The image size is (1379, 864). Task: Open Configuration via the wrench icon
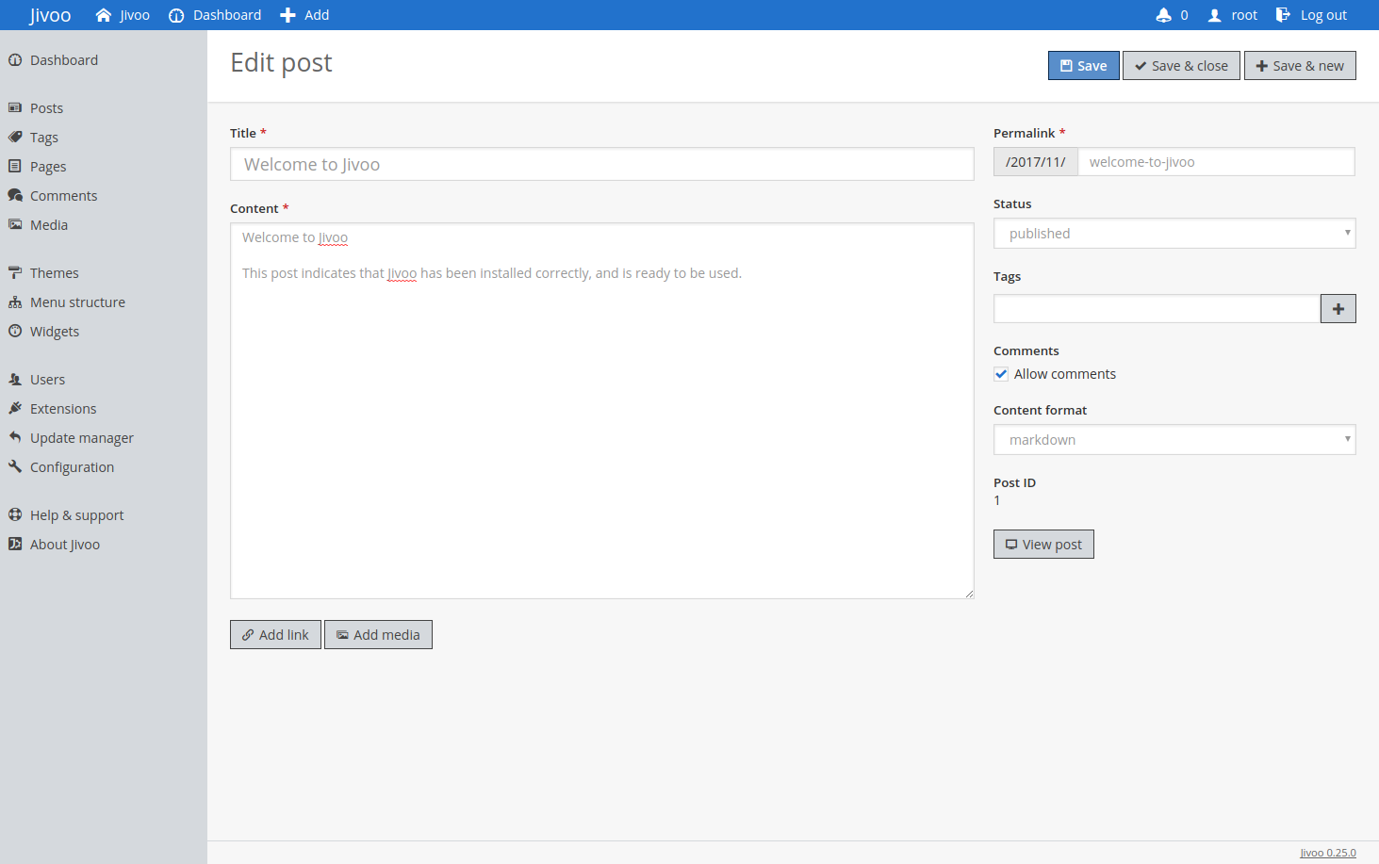(x=15, y=466)
